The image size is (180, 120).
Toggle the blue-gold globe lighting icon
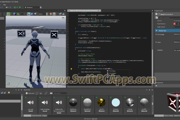(x=54, y=14)
